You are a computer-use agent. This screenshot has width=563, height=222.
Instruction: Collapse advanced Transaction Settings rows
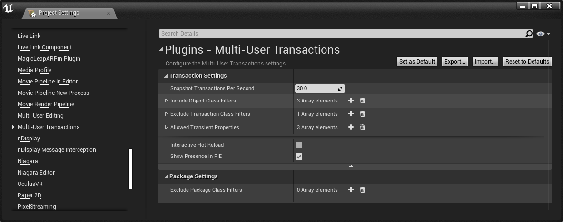[x=351, y=167]
